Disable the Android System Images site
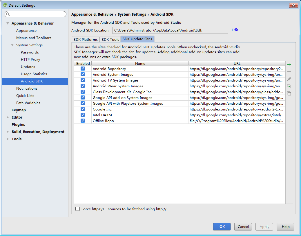This screenshot has width=301, height=236. (x=83, y=74)
